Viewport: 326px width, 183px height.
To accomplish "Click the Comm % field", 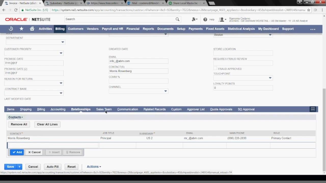I will (138, 81).
